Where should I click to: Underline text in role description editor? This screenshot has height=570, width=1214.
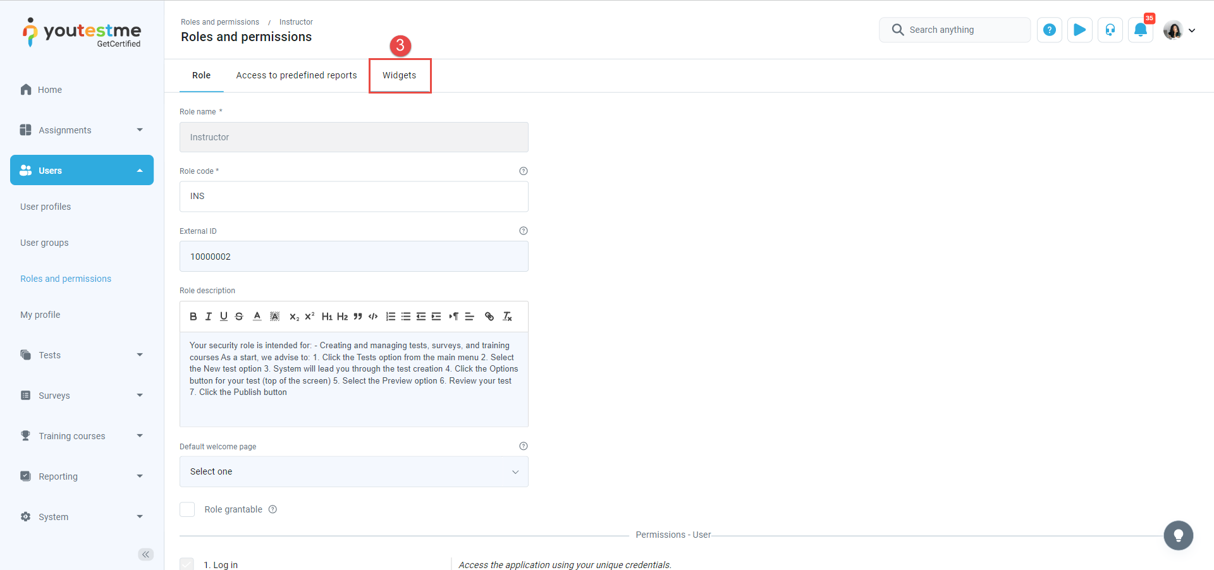(x=224, y=317)
